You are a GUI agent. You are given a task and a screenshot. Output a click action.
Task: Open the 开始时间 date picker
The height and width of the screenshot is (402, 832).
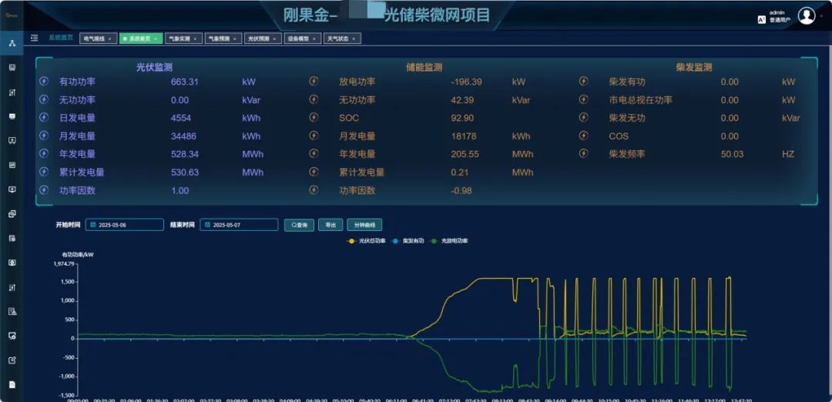coord(125,225)
